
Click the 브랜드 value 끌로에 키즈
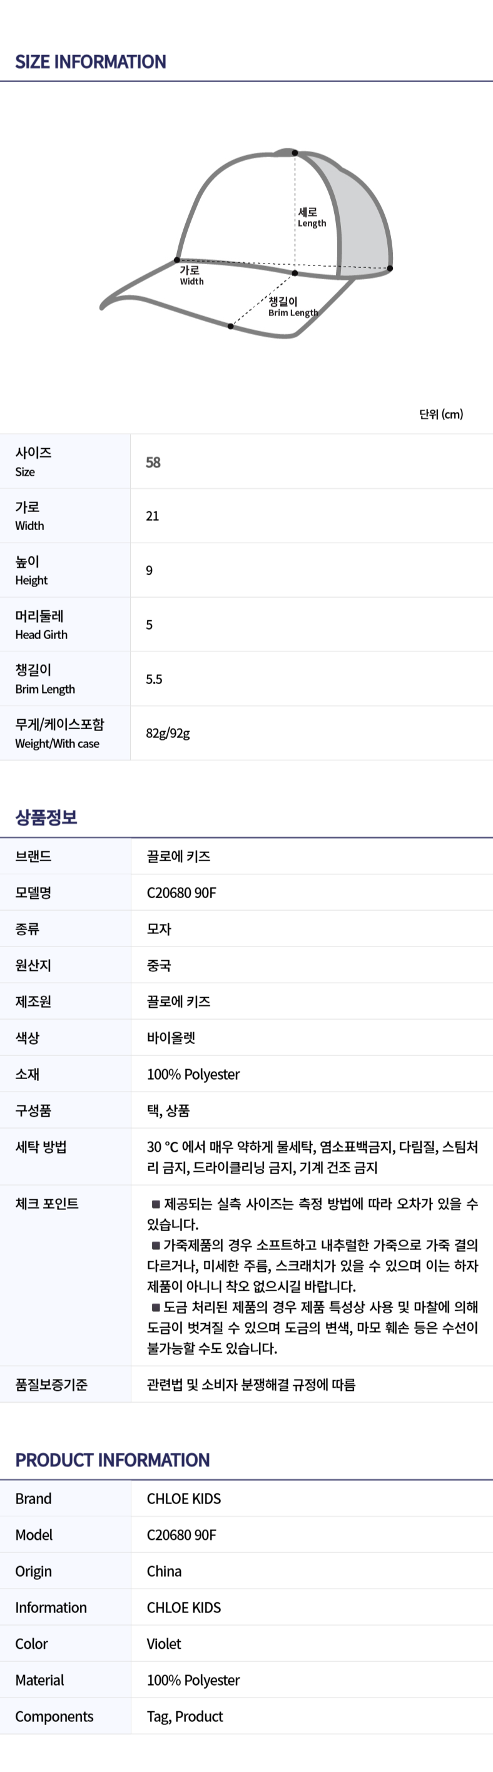[179, 856]
